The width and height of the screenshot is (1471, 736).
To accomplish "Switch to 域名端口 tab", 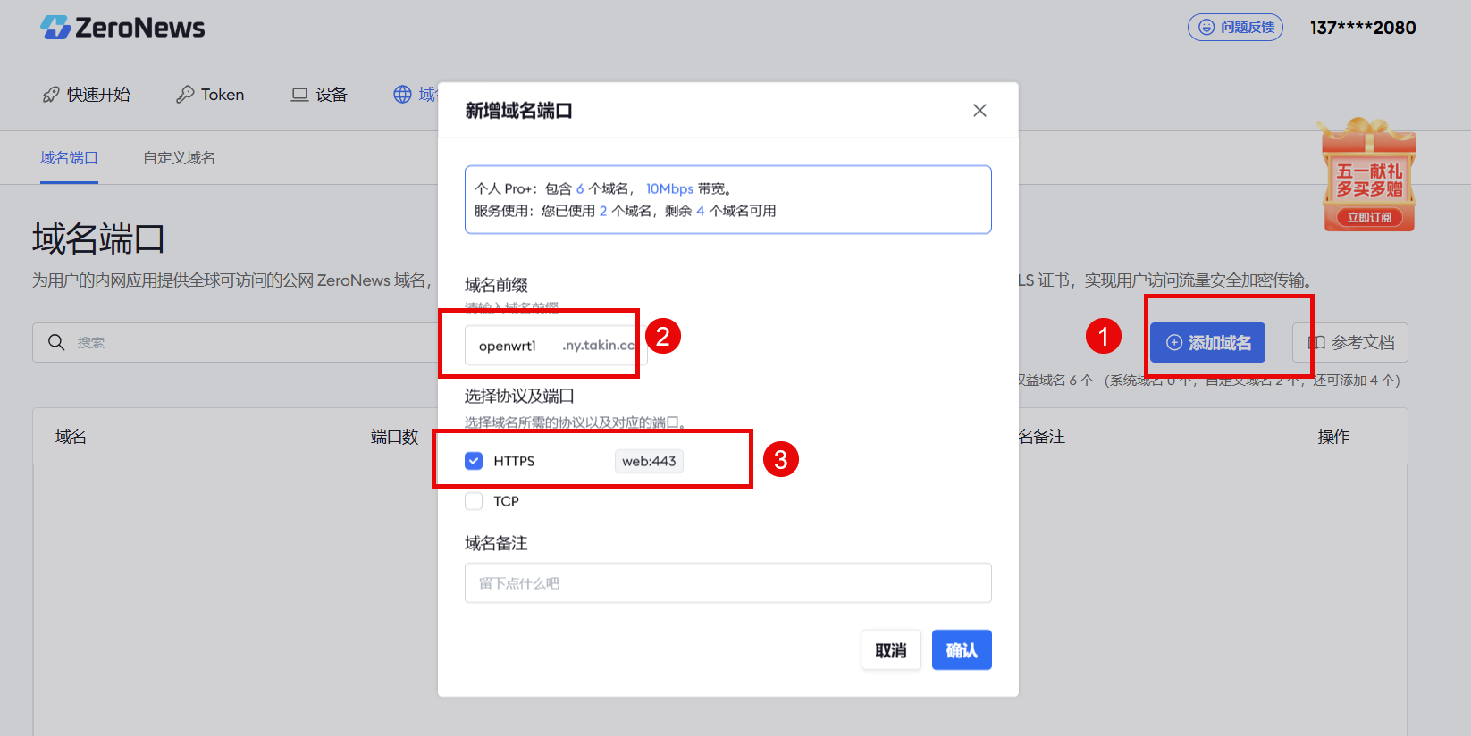I will [x=69, y=158].
